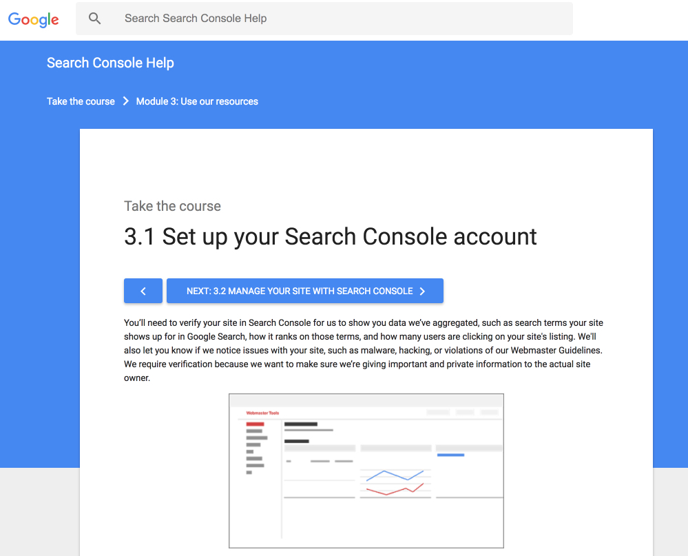Click the paragraph starting 'You'll need to verify'
This screenshot has height=556, width=688.
(x=364, y=350)
